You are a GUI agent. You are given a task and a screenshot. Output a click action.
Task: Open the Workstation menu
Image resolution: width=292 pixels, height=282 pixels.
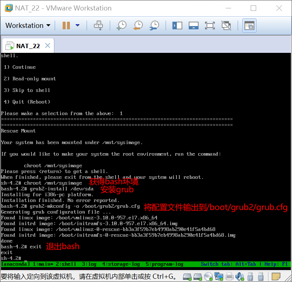click(x=28, y=25)
